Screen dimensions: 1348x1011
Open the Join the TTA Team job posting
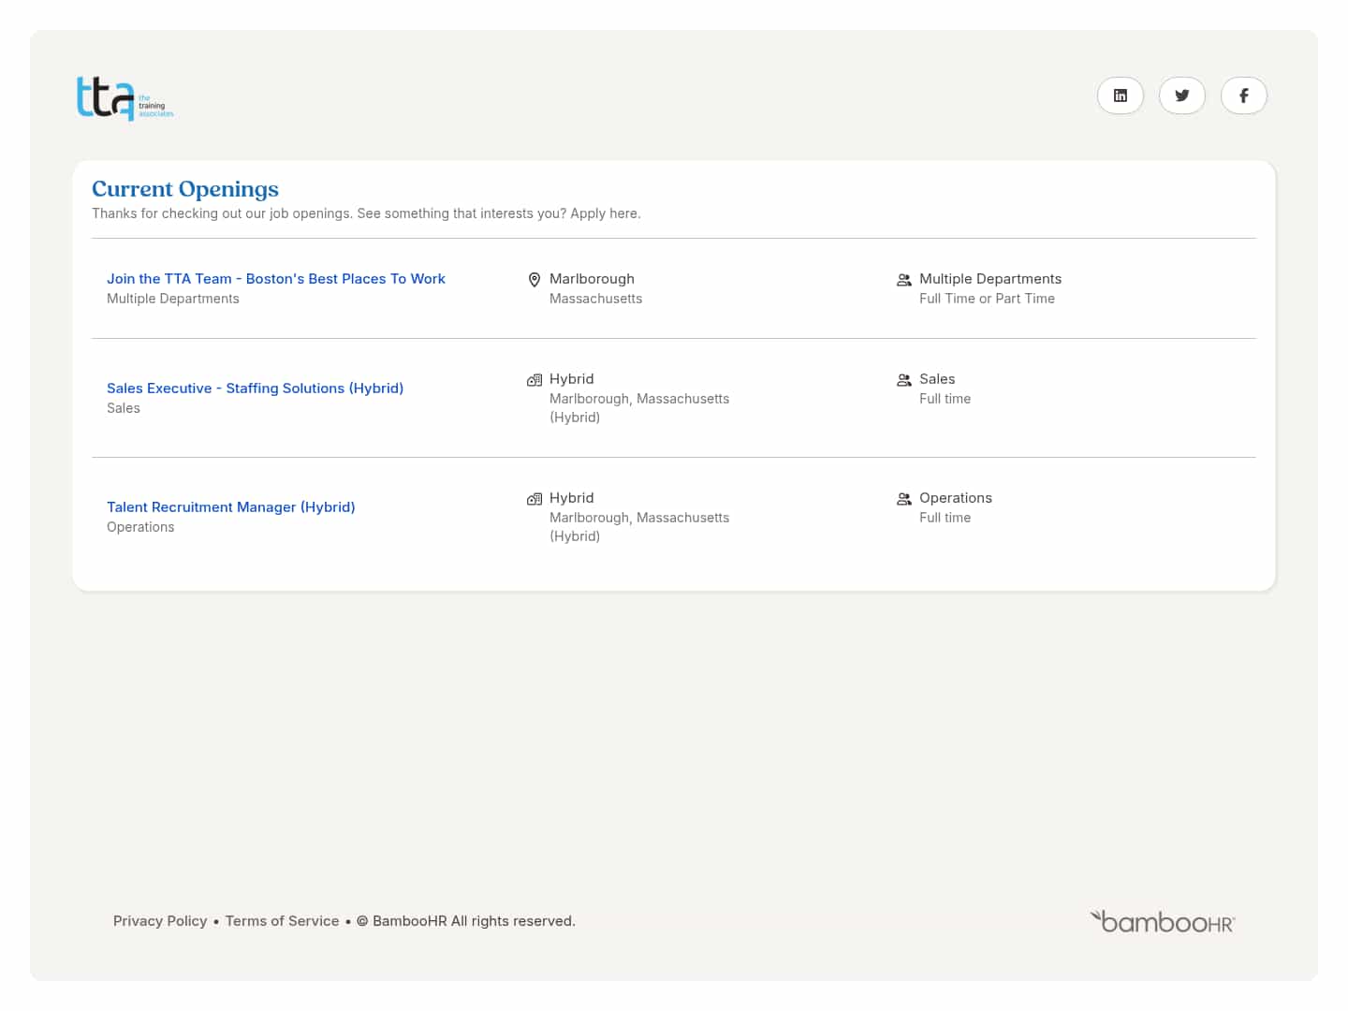click(276, 279)
